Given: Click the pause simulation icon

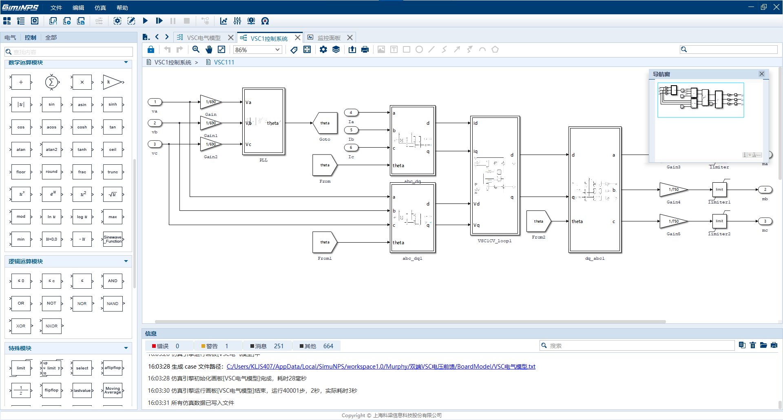Looking at the screenshot, I should pos(173,21).
